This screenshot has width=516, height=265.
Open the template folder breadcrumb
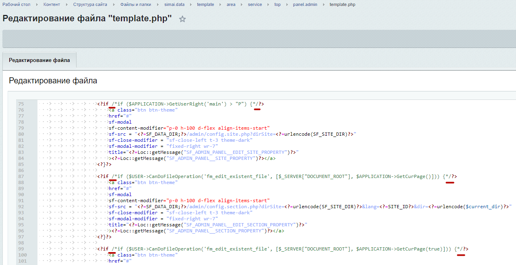point(205,4)
